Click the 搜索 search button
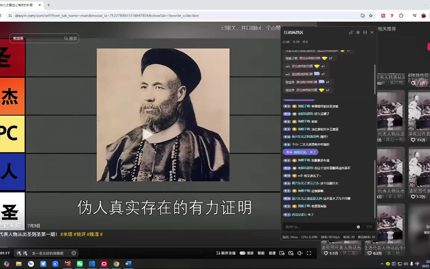 71,38
